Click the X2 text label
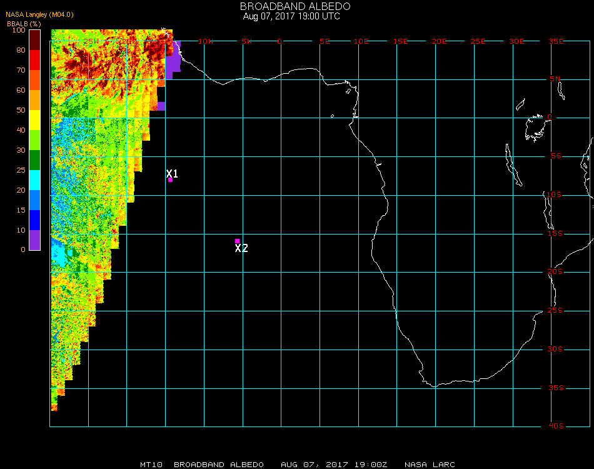This screenshot has width=594, height=469. (241, 248)
